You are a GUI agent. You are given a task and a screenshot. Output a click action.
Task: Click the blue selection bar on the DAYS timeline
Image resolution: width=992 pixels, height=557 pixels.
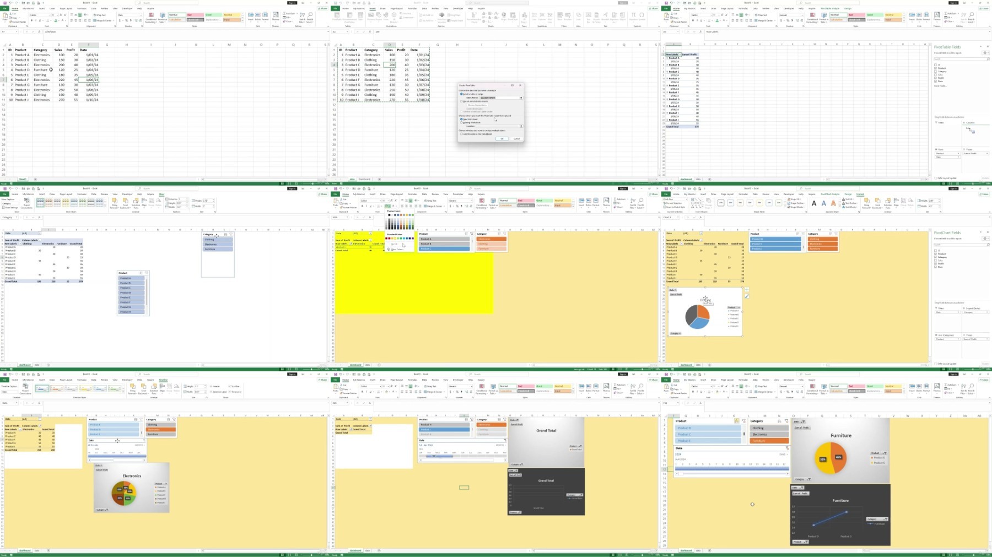pyautogui.click(x=732, y=468)
